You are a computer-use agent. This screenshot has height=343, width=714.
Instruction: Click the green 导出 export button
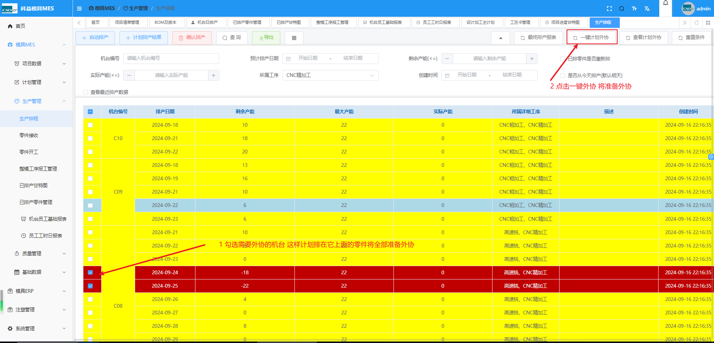267,38
